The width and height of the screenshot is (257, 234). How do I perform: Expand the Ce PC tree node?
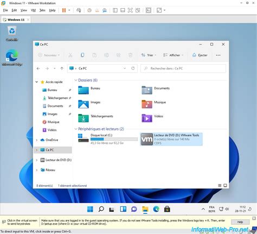point(37,150)
